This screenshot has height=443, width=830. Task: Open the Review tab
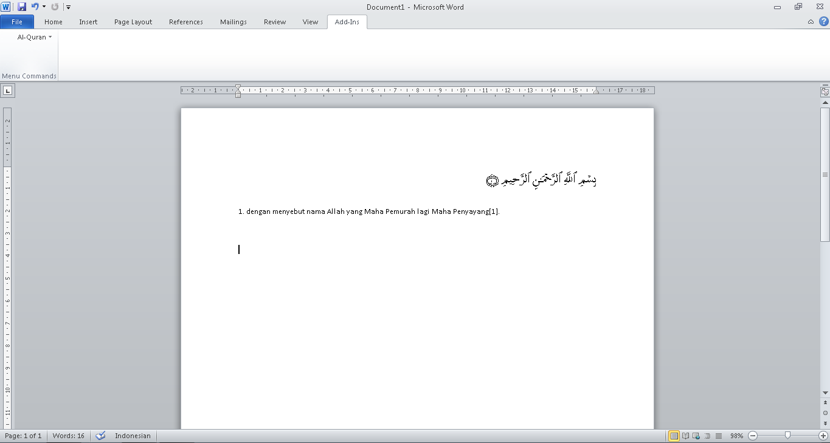pyautogui.click(x=275, y=22)
